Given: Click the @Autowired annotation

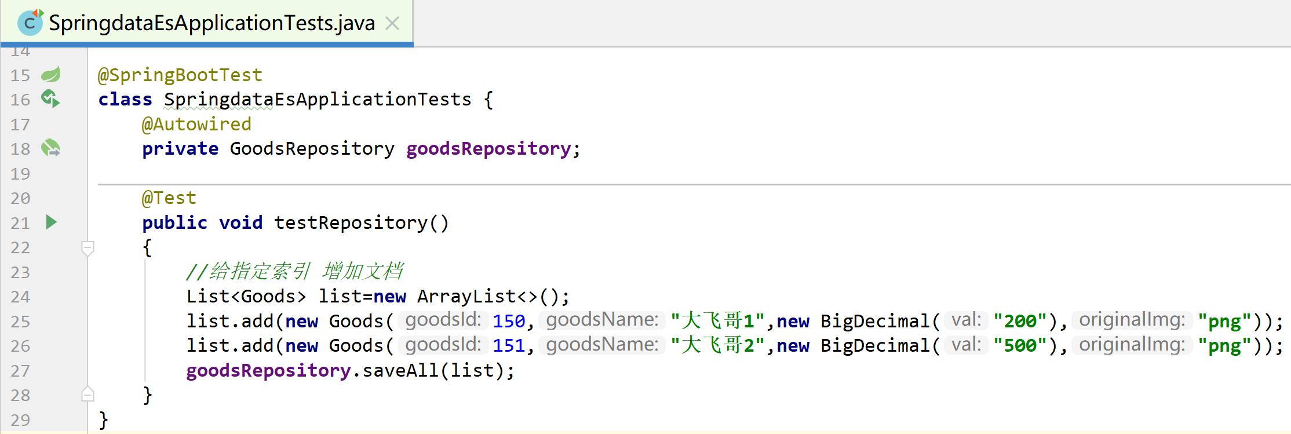Looking at the screenshot, I should 196,124.
